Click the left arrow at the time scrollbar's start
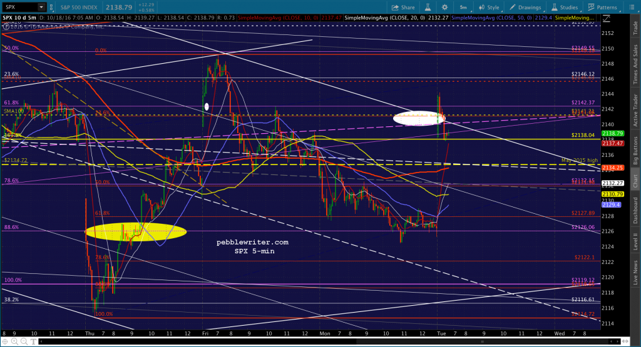Screen dimensions: 641x347 point(41,342)
